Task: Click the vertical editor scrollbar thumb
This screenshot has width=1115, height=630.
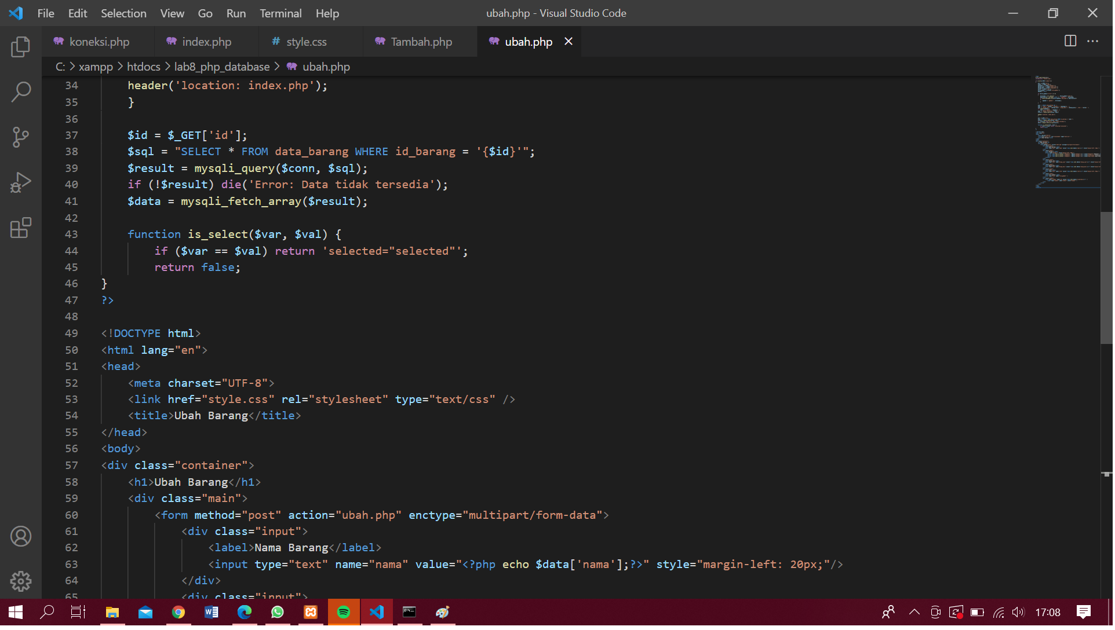Action: (1106, 278)
